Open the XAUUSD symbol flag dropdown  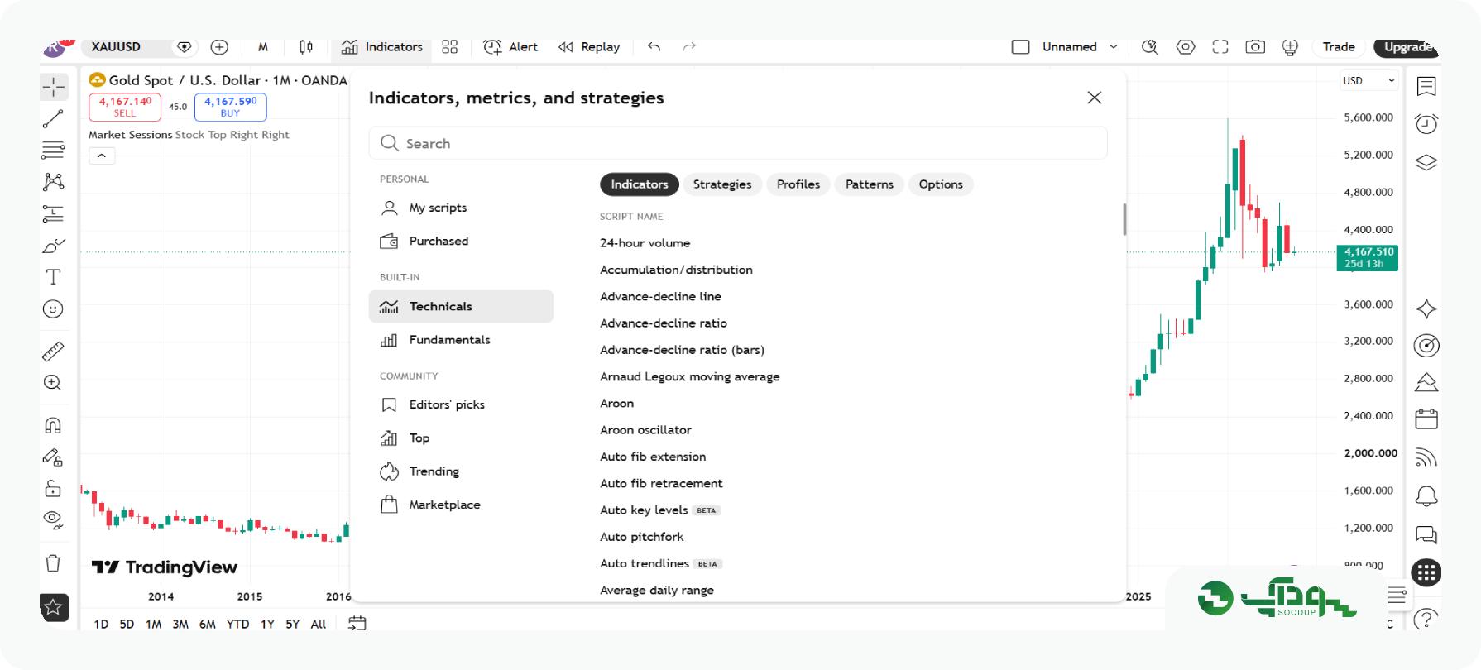pyautogui.click(x=185, y=47)
